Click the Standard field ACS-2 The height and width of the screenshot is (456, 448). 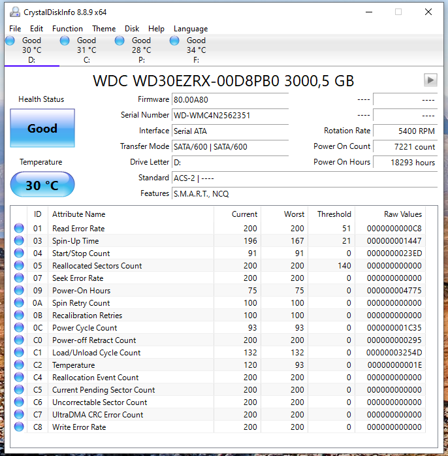tap(305, 178)
